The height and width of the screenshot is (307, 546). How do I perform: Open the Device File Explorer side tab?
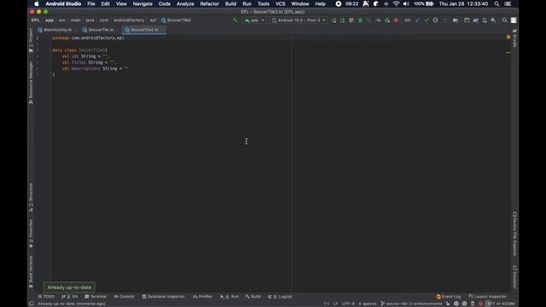[514, 234]
